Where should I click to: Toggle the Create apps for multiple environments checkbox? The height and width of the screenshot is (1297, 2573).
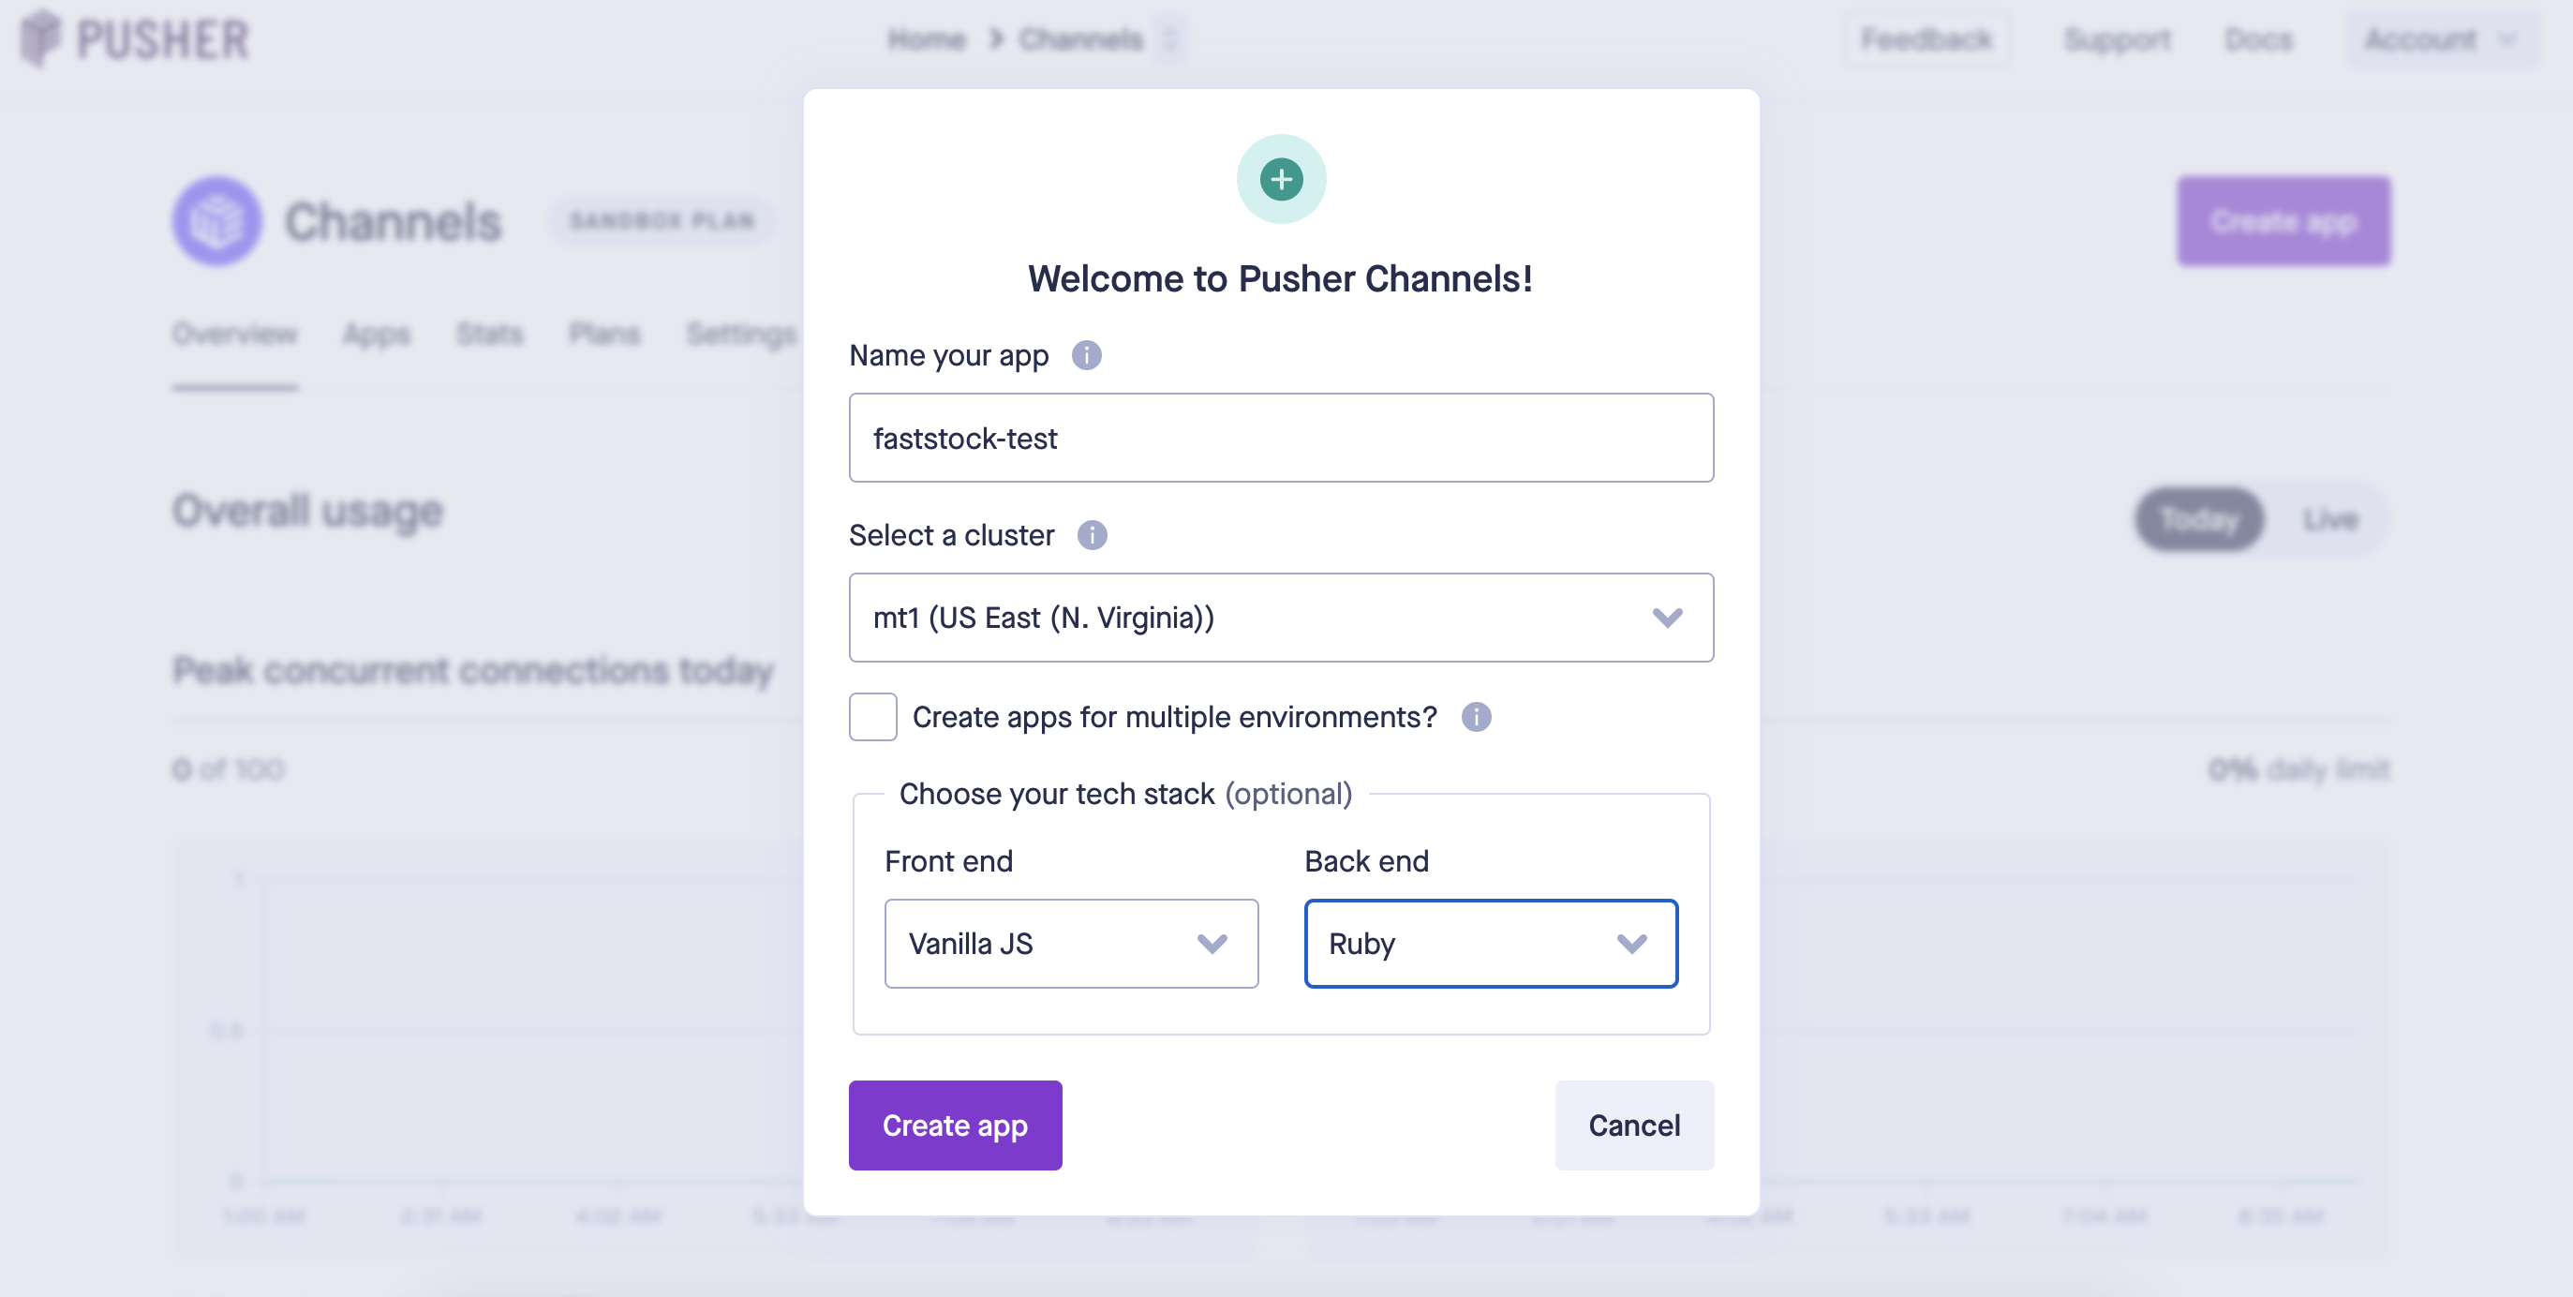pos(873,718)
